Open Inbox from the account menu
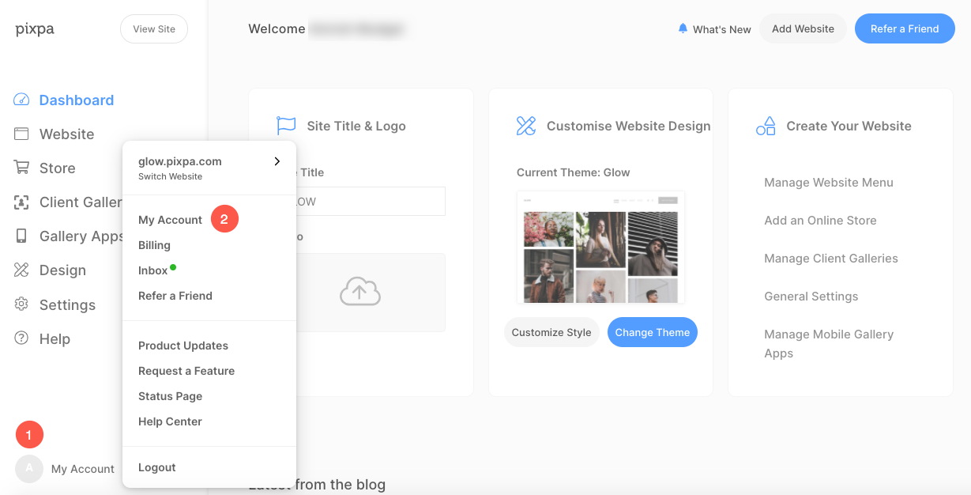Image resolution: width=971 pixels, height=495 pixels. 152,270
